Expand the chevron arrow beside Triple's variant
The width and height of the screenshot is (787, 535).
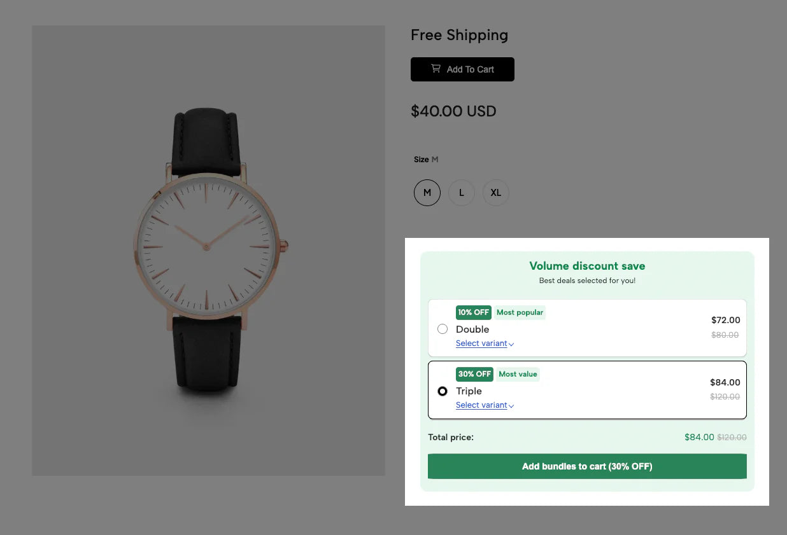511,406
